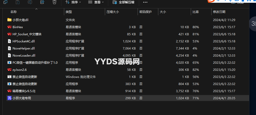Select the file name 小邪大佬dll

pyautogui.click(x=20, y=20)
